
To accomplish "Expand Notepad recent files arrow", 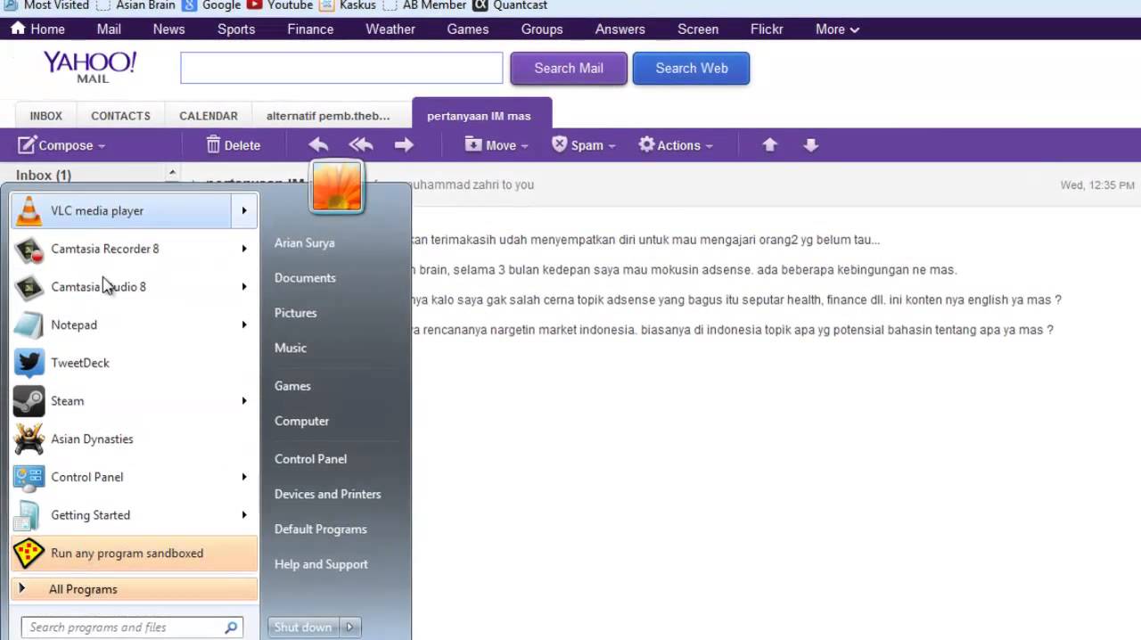I will (244, 325).
